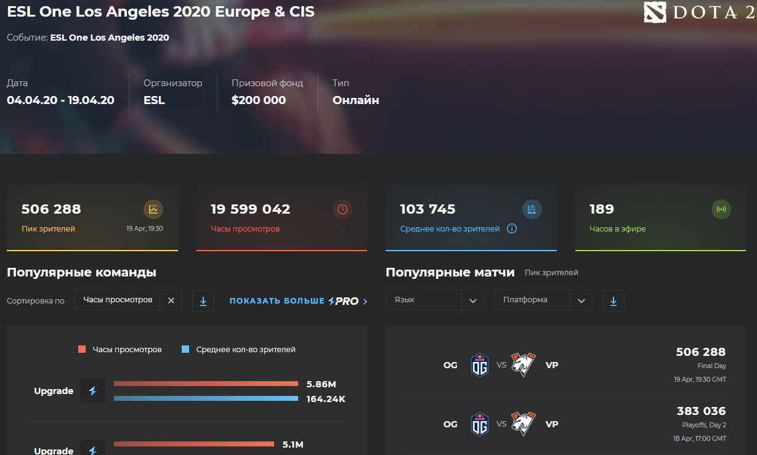757x455 pixels.
Task: Click the 5.86M value label
Action: coord(322,384)
